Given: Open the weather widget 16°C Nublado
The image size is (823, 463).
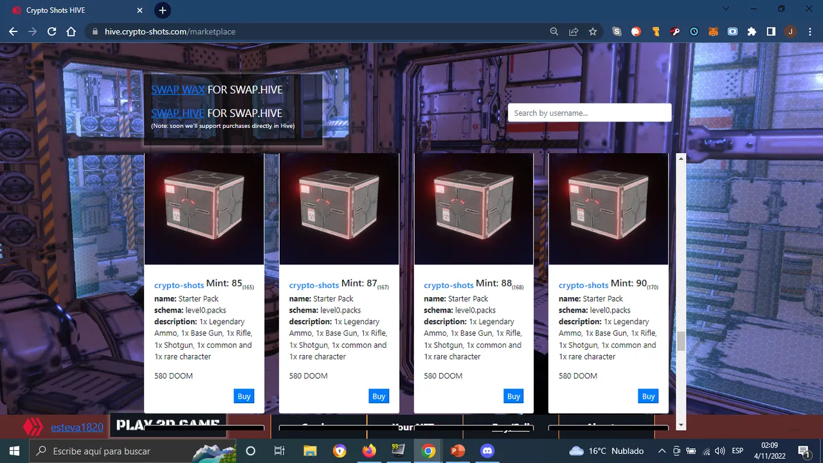Looking at the screenshot, I should (606, 451).
